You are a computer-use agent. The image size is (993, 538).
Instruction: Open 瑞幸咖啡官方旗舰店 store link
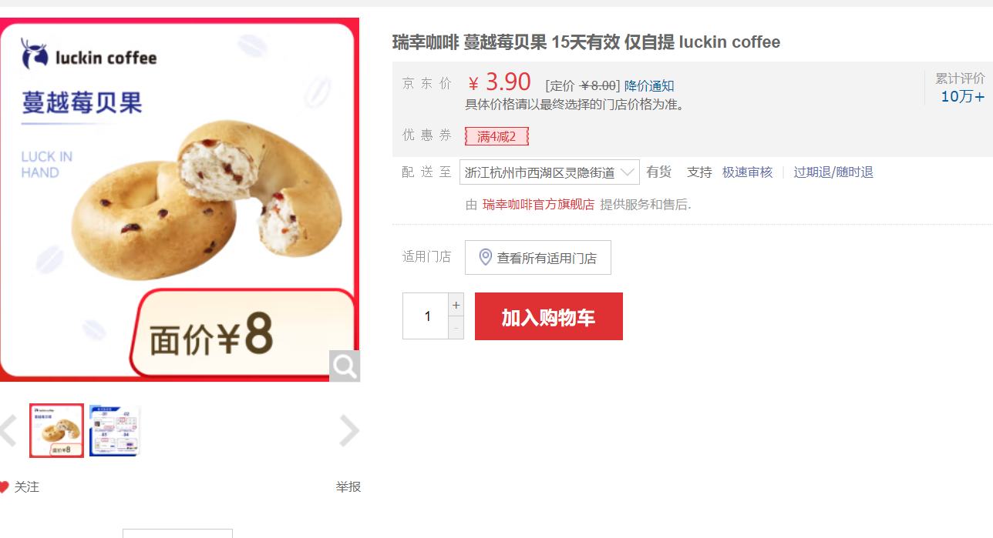coord(538,204)
